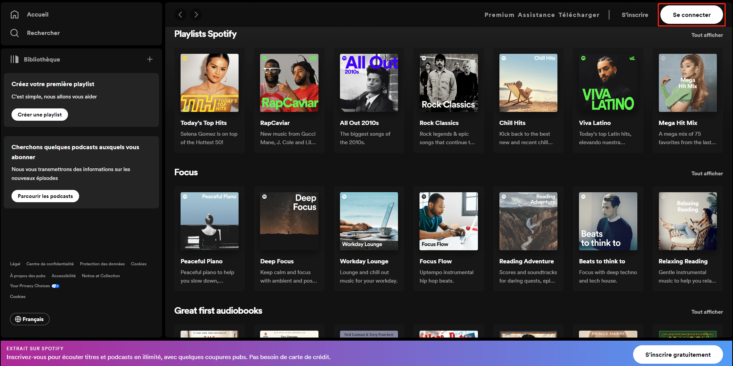Click the Reading Adventure title text
This screenshot has height=366, width=733.
point(526,261)
